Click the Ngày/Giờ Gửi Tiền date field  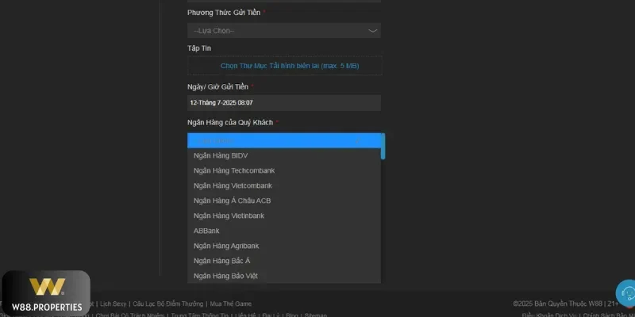point(283,103)
